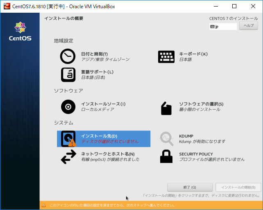Minimize the VirtualBox window
Viewport: 263px width, 210px height.
(216, 7)
